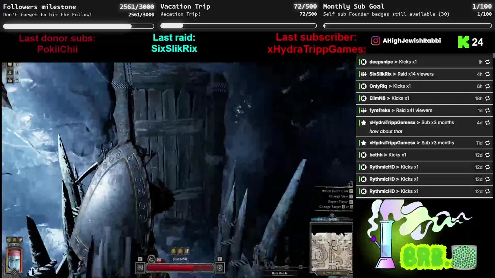Click the prasto50 name above health bar
The image size is (495, 278).
[180, 259]
